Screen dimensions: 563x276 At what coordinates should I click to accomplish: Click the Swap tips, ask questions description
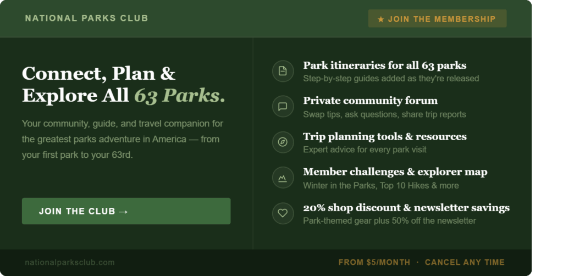384,114
